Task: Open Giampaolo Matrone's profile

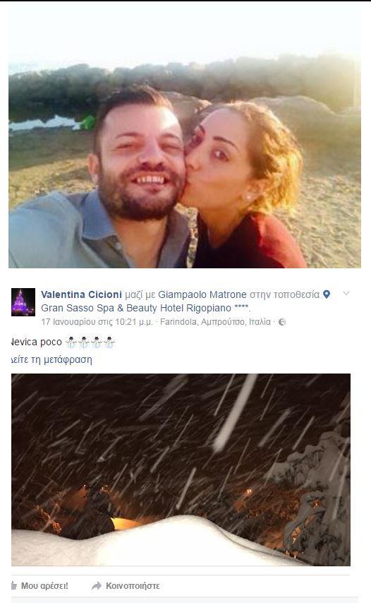Action: point(202,294)
